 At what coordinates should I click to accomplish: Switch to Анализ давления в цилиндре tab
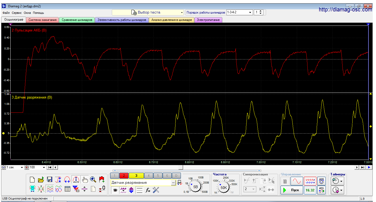(172, 20)
